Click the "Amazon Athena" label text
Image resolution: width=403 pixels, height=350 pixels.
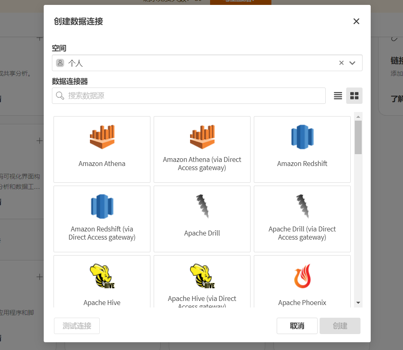pos(102,164)
